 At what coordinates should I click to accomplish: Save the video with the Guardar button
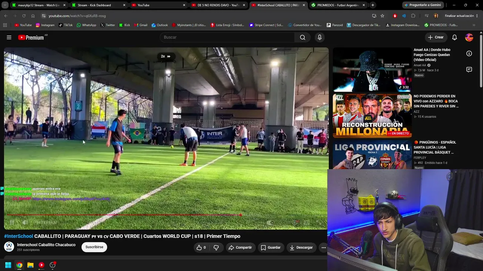[271, 247]
